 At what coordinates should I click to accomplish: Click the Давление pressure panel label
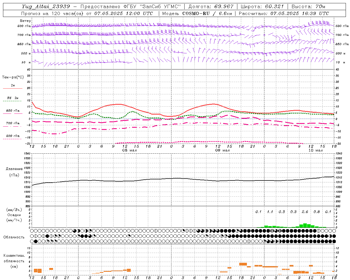point(14,169)
